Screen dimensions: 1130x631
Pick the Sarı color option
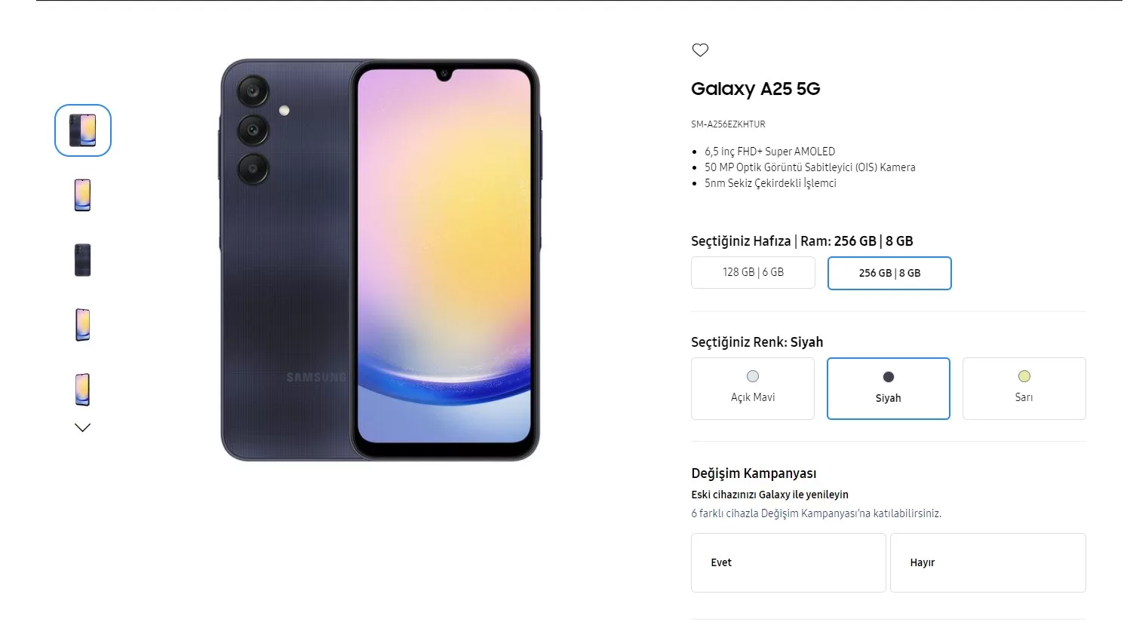click(1024, 388)
